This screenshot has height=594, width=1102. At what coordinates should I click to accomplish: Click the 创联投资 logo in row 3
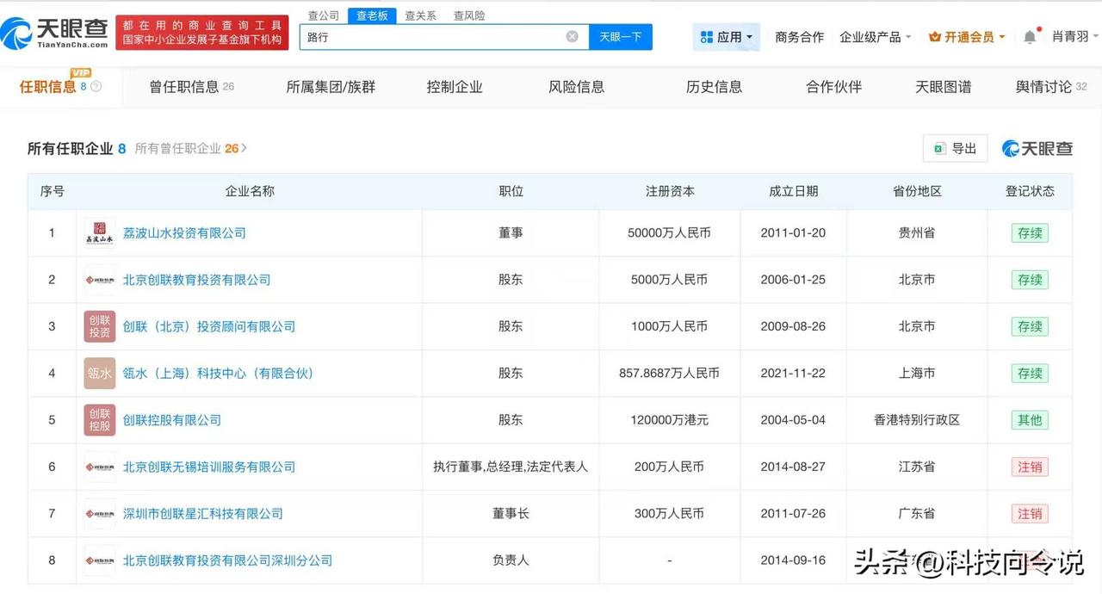(99, 326)
